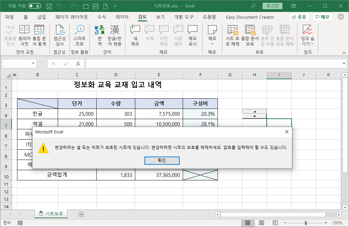Select column header G
349x227 pixels.
tap(230, 75)
